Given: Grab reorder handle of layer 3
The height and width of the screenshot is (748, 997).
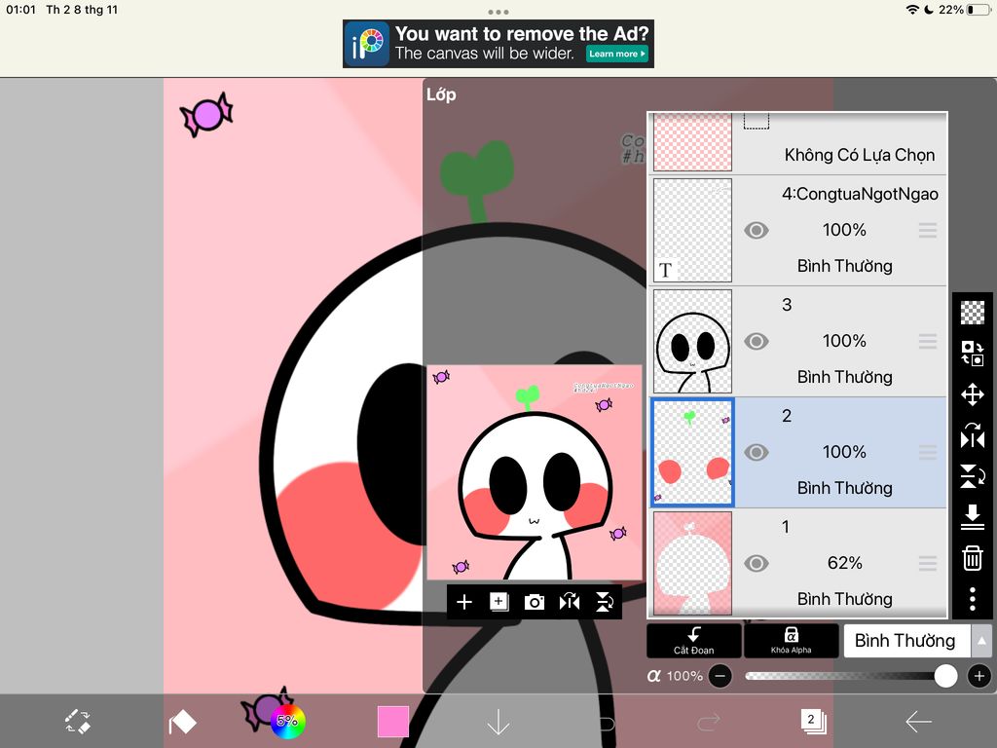Looking at the screenshot, I should 928,342.
